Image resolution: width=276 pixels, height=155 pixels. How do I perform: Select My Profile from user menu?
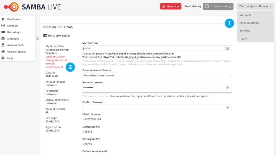pyautogui.click(x=245, y=15)
